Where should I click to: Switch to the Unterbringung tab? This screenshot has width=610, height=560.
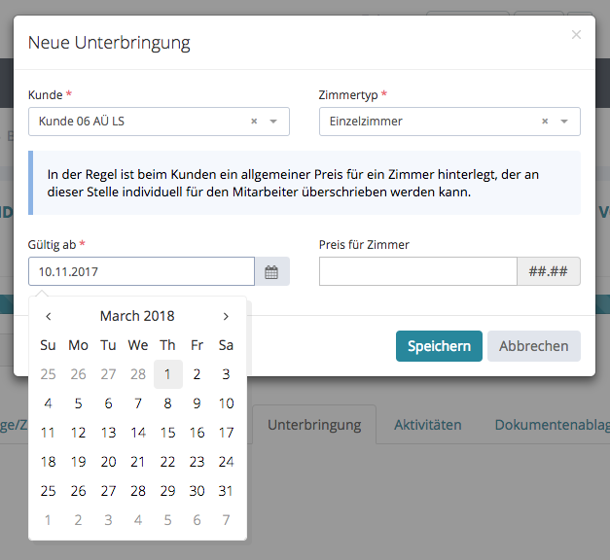[x=314, y=425]
